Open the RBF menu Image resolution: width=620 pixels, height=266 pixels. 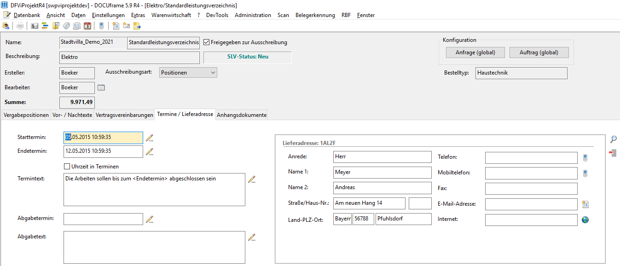(x=346, y=15)
